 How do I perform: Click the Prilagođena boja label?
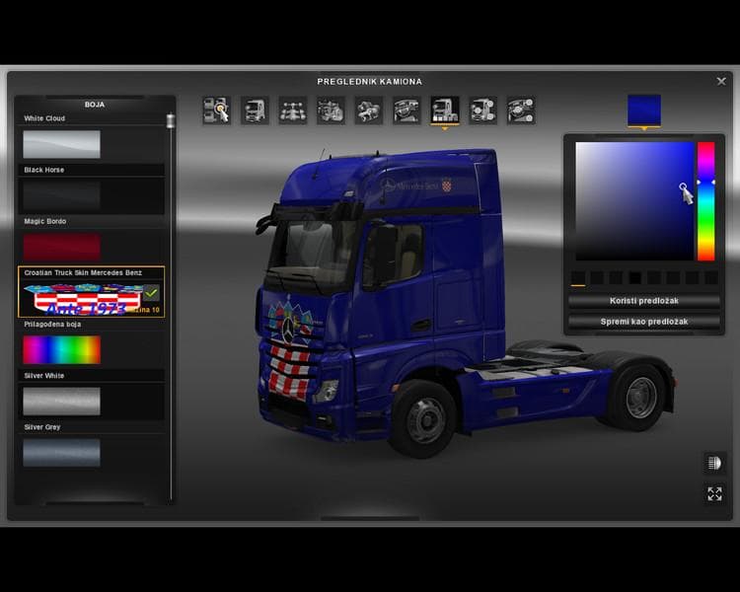pyautogui.click(x=52, y=325)
